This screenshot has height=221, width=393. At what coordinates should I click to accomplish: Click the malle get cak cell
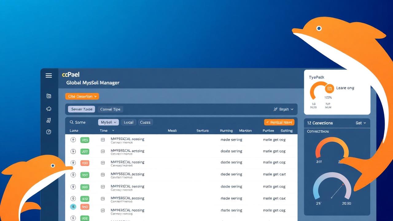point(274,198)
